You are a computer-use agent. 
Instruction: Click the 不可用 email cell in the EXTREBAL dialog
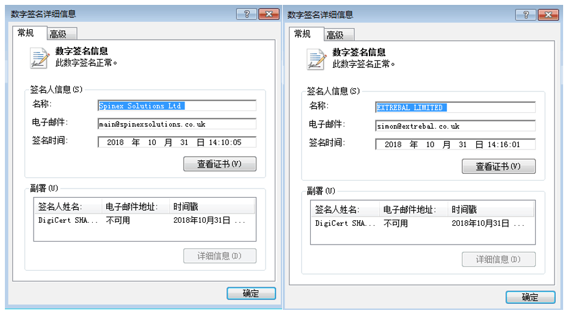(396, 223)
